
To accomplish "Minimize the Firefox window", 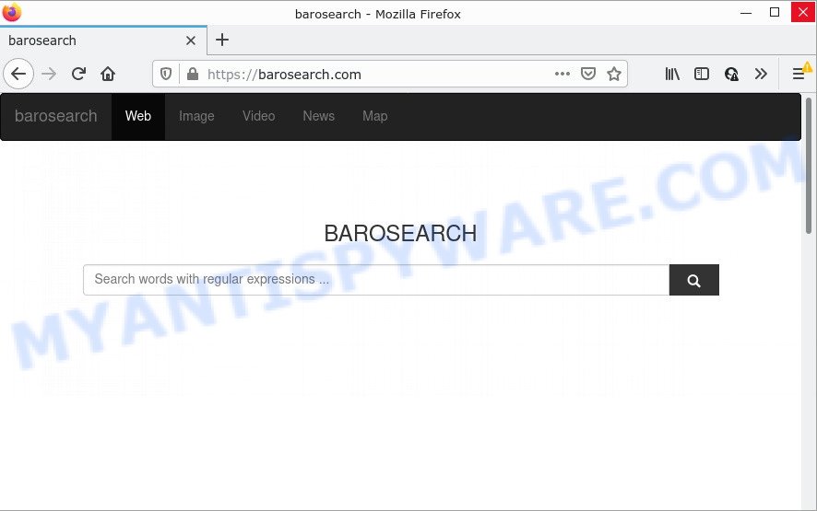I will tap(746, 13).
